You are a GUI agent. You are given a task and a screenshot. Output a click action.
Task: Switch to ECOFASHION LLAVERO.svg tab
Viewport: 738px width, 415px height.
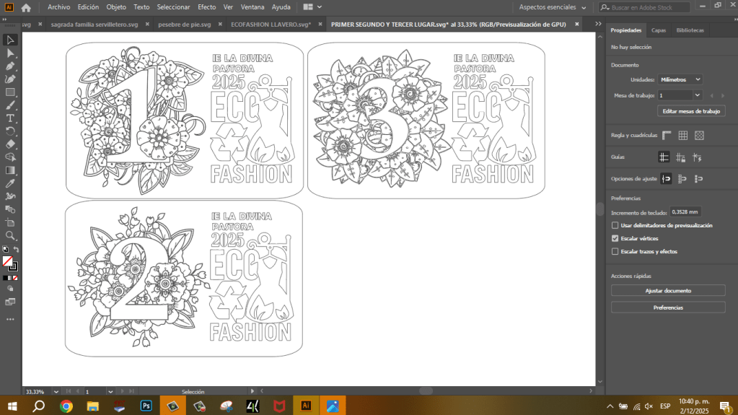click(x=271, y=24)
